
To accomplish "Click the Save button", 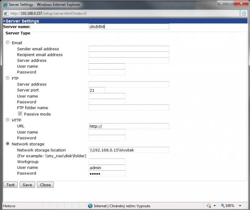I will point(27,185).
